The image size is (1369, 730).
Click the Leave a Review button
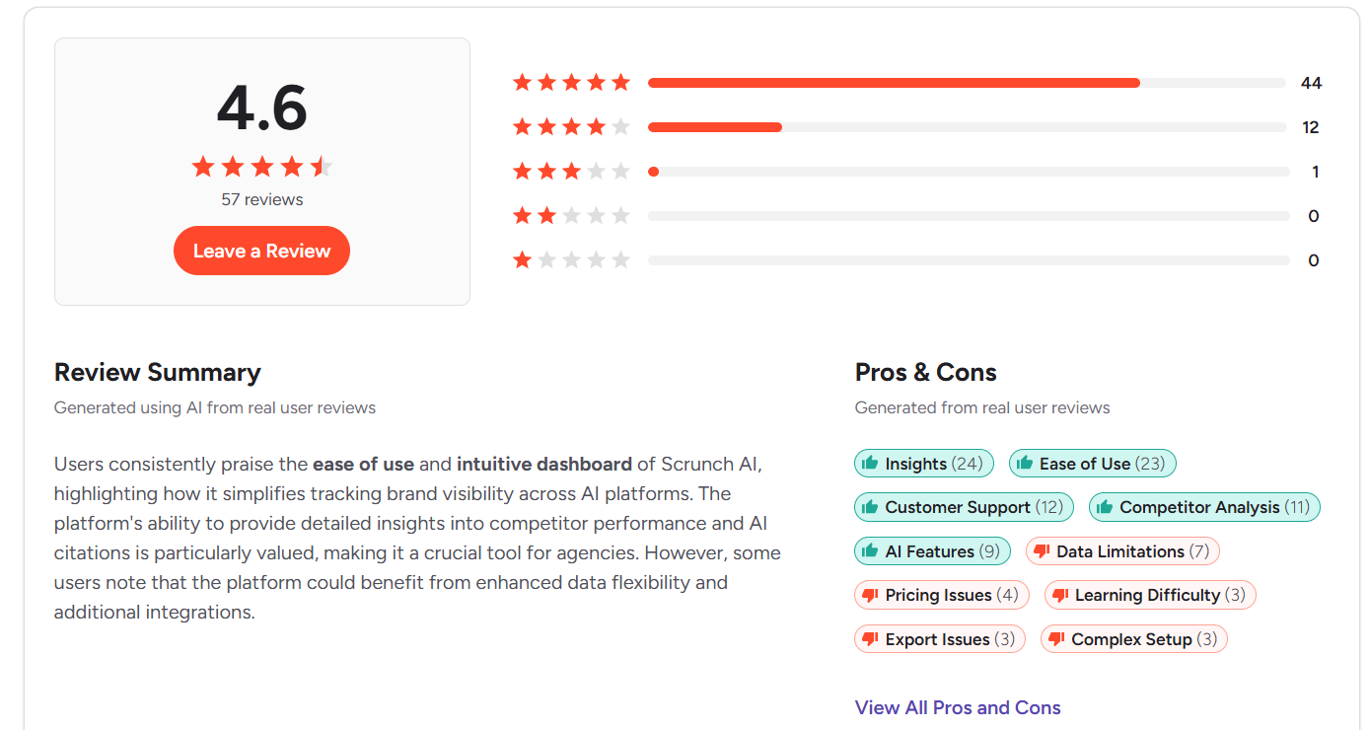click(x=261, y=251)
